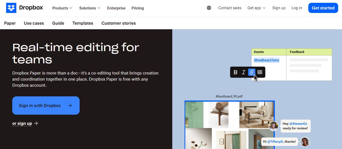Follow the 'Moodboard here' link
Image resolution: width=342 pixels, height=149 pixels.
pyautogui.click(x=266, y=60)
